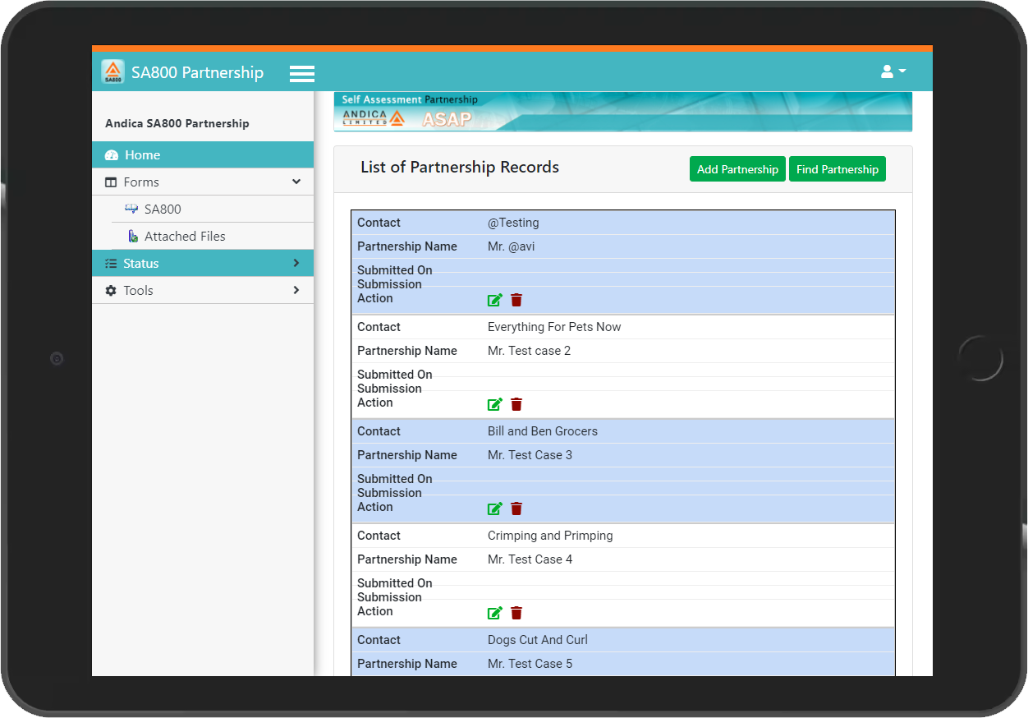Delete the Mr. Test Case 4 record
This screenshot has width=1028, height=718.
516,613
